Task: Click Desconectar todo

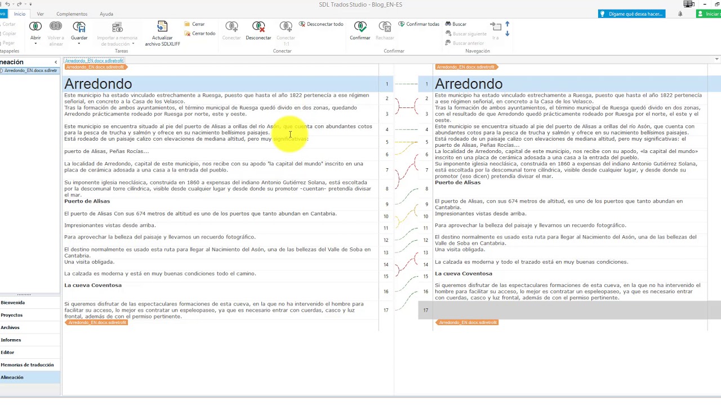Action: (321, 24)
